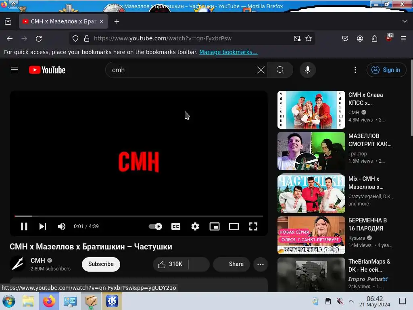
Task: Switch to theater mode
Action: click(234, 226)
